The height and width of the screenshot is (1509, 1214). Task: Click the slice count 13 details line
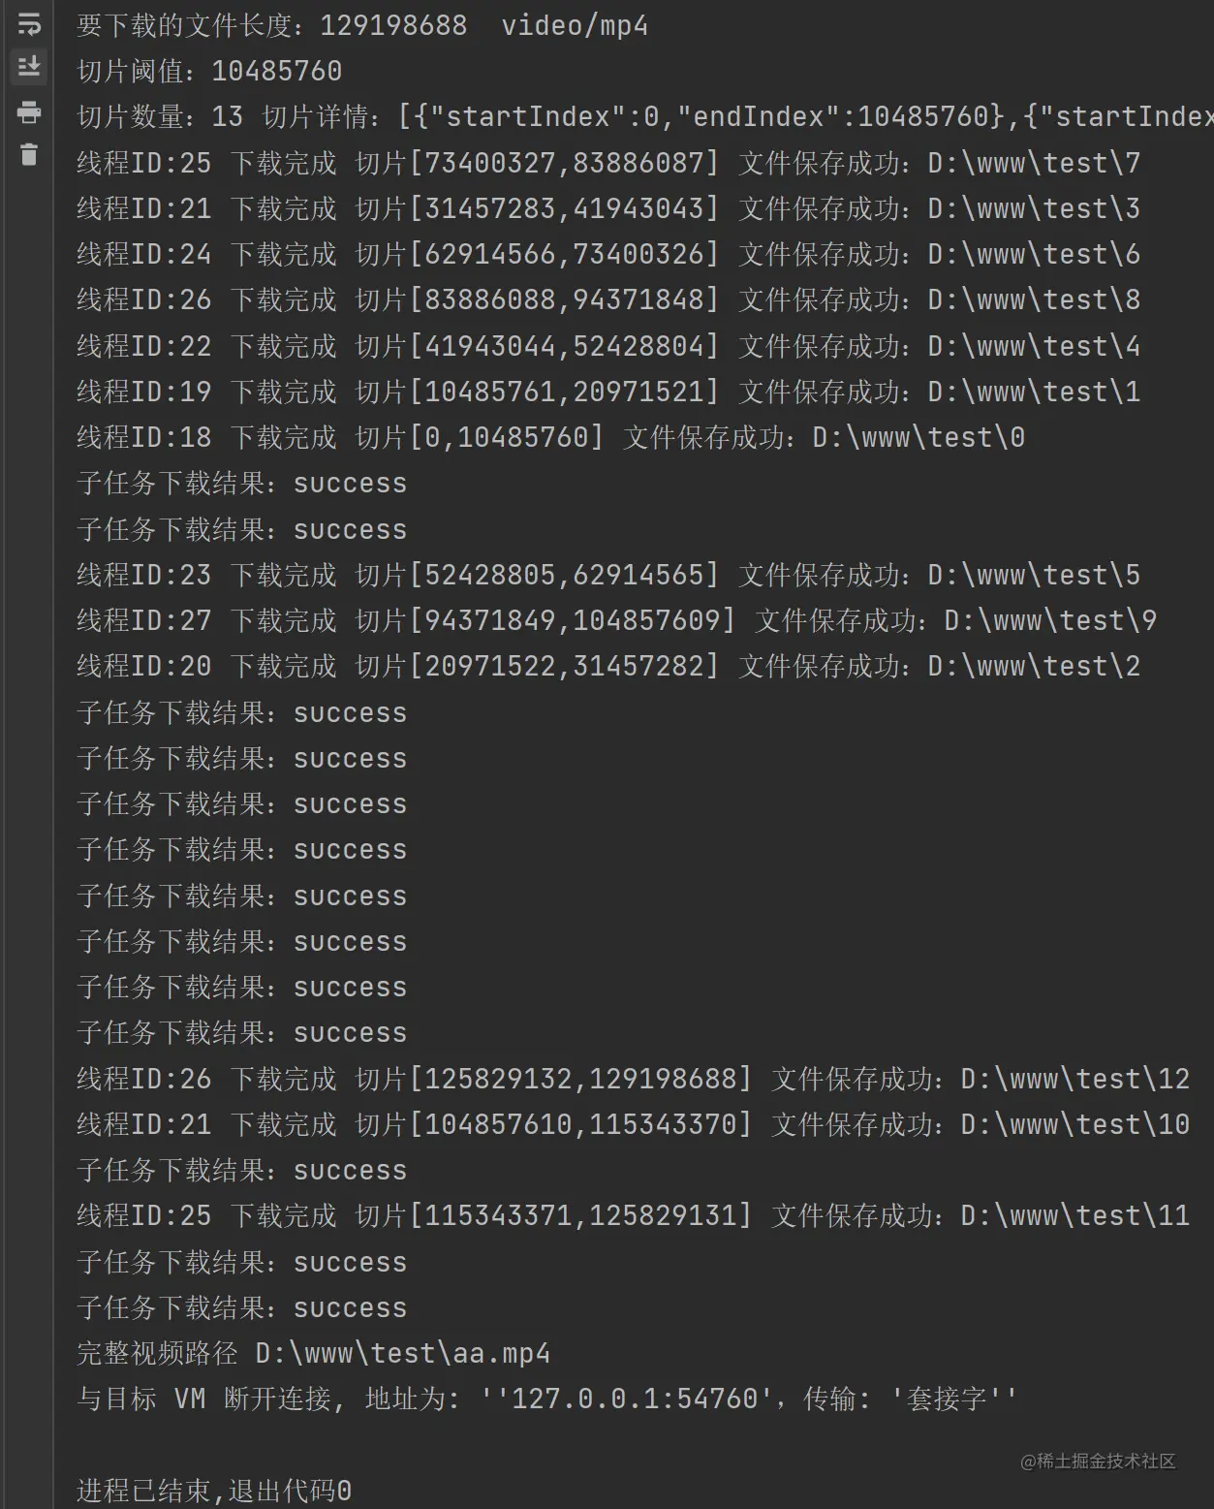pos(639,116)
